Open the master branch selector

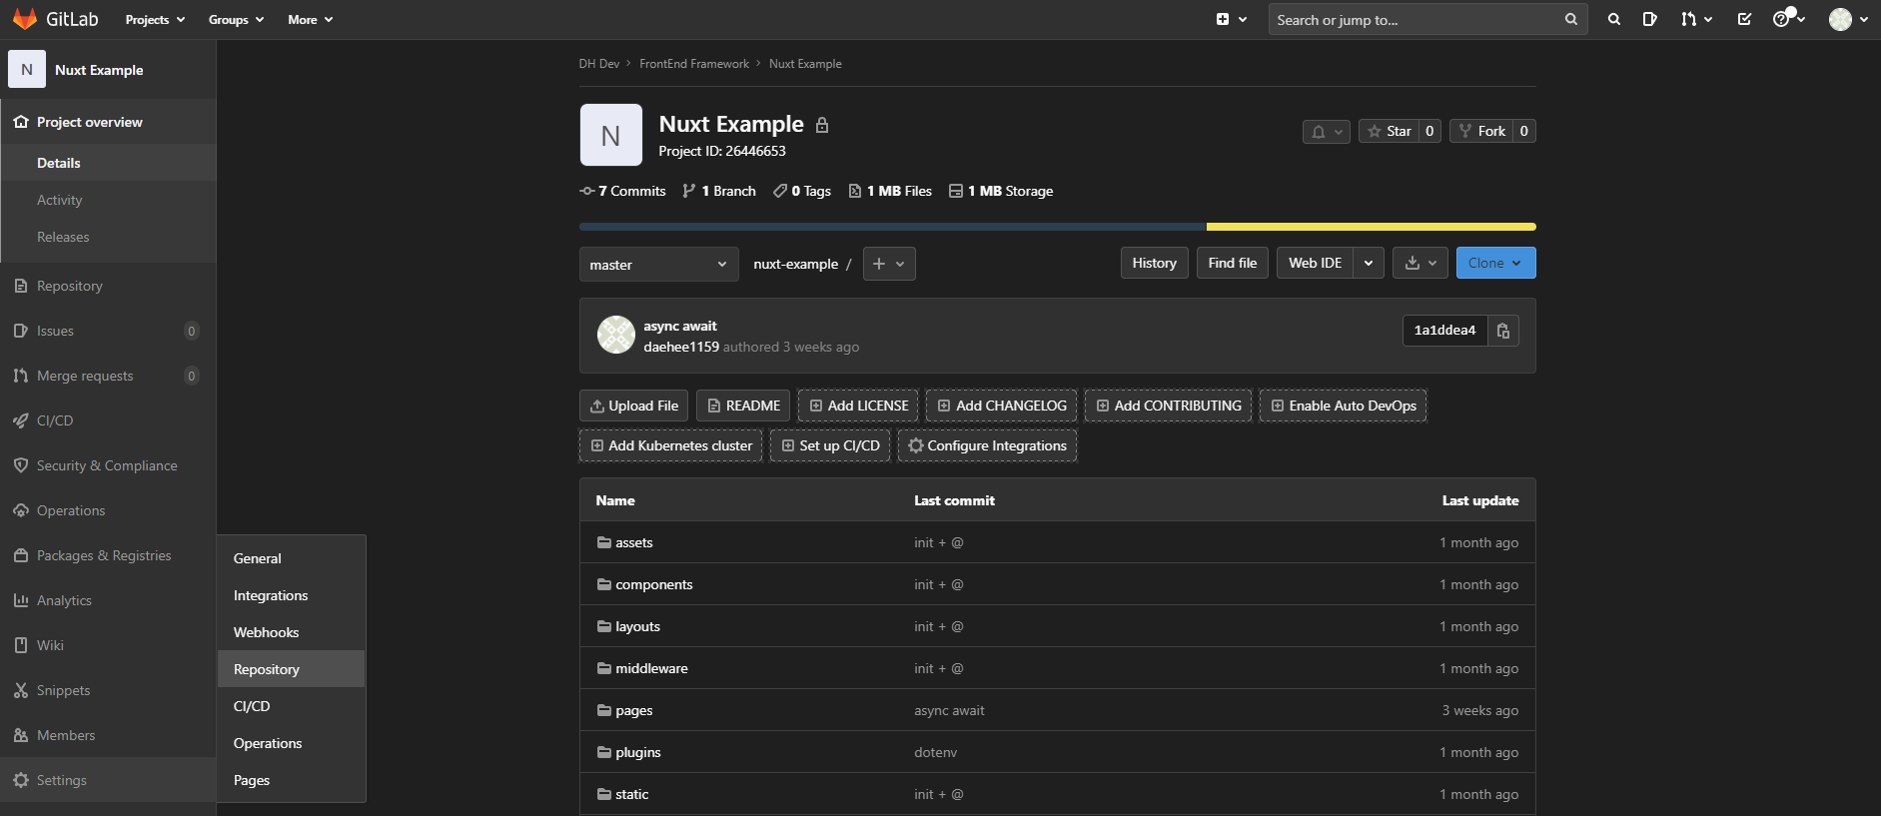pos(658,265)
